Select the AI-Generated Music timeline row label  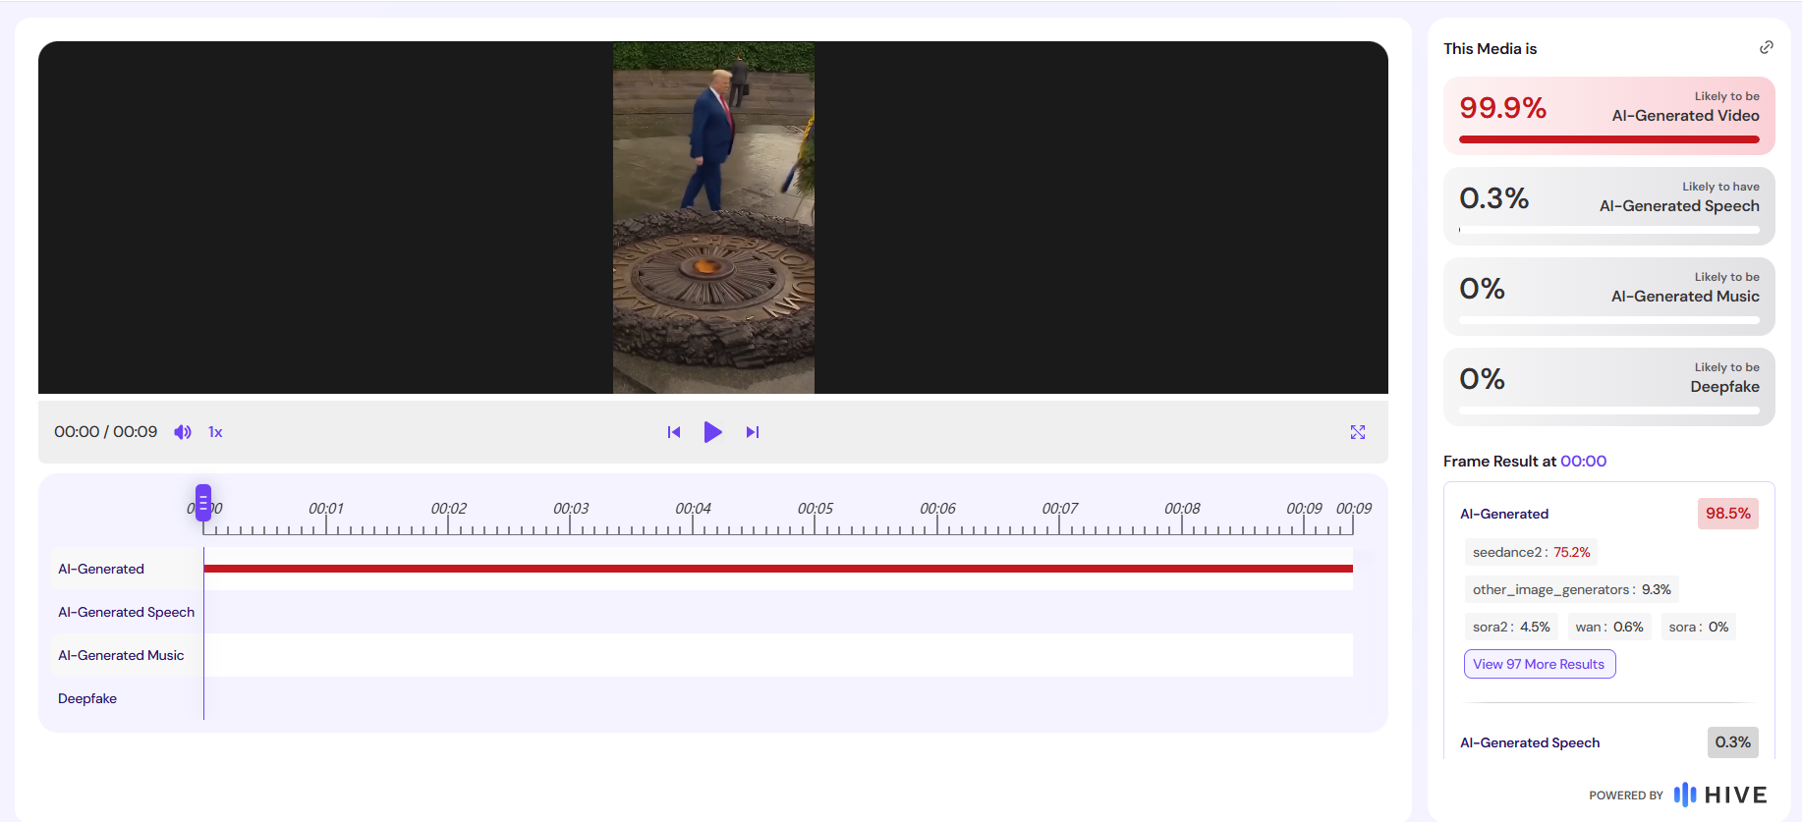click(121, 655)
